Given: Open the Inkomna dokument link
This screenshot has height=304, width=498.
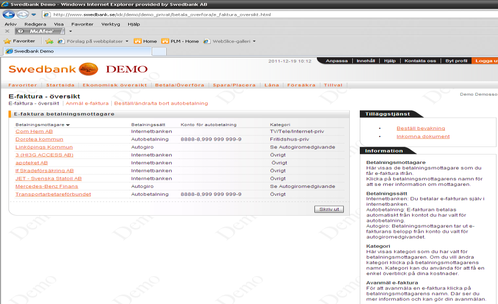Looking at the screenshot, I should coord(423,137).
